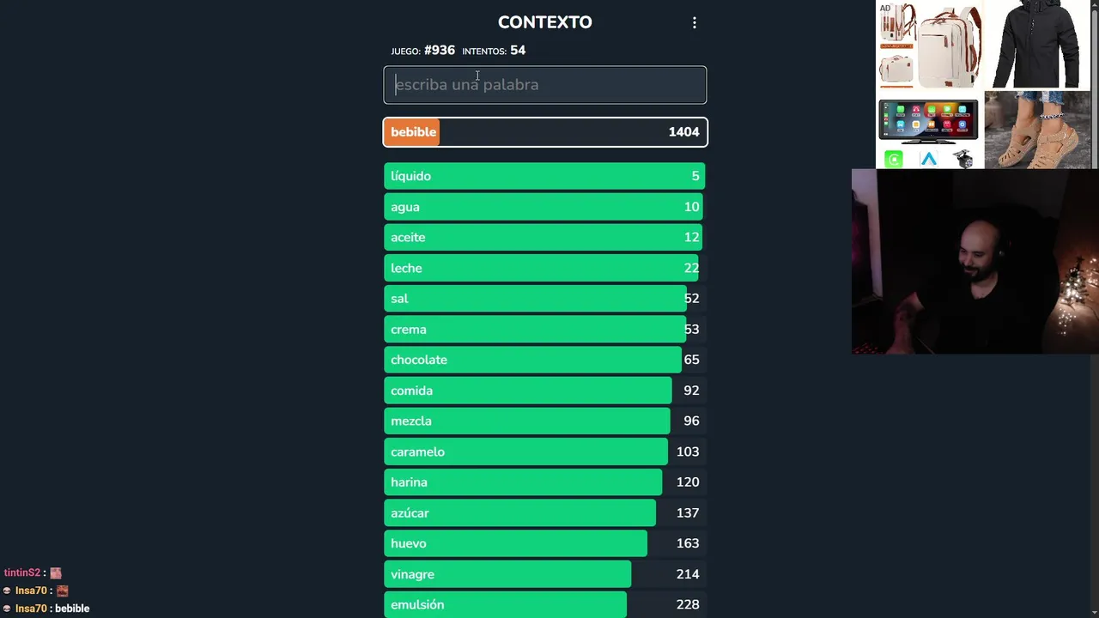
Task: Open the three-dot options menu
Action: [695, 23]
